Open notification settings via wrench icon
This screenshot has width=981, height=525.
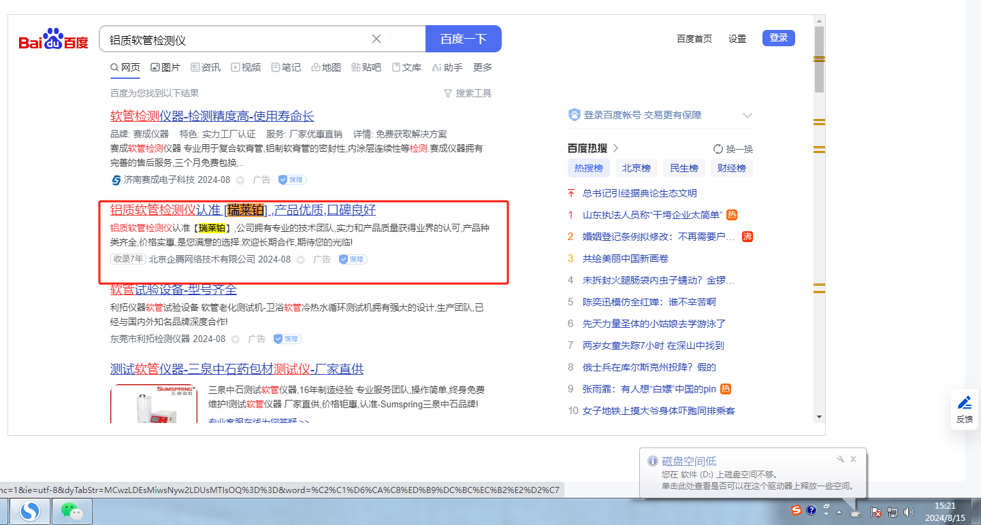point(841,459)
